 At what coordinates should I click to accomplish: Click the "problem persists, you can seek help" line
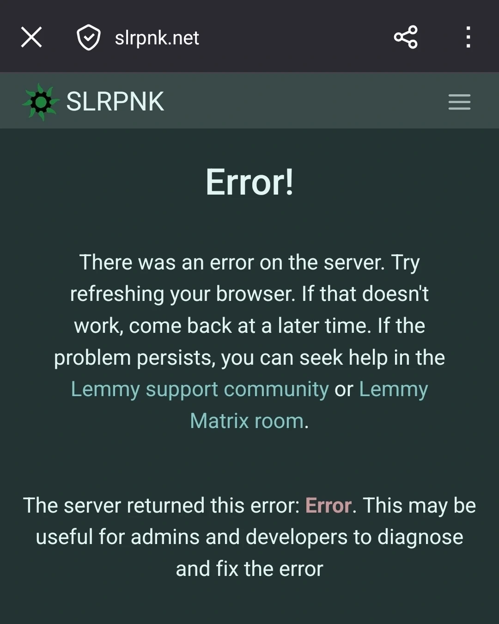point(249,358)
